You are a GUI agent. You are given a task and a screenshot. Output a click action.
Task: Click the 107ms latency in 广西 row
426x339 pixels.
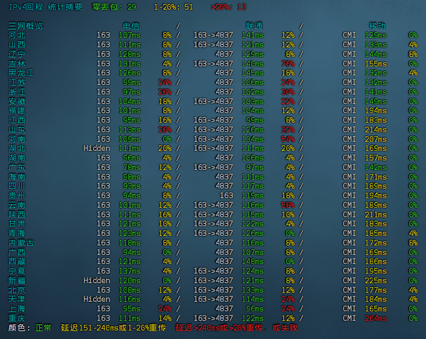[253, 252]
